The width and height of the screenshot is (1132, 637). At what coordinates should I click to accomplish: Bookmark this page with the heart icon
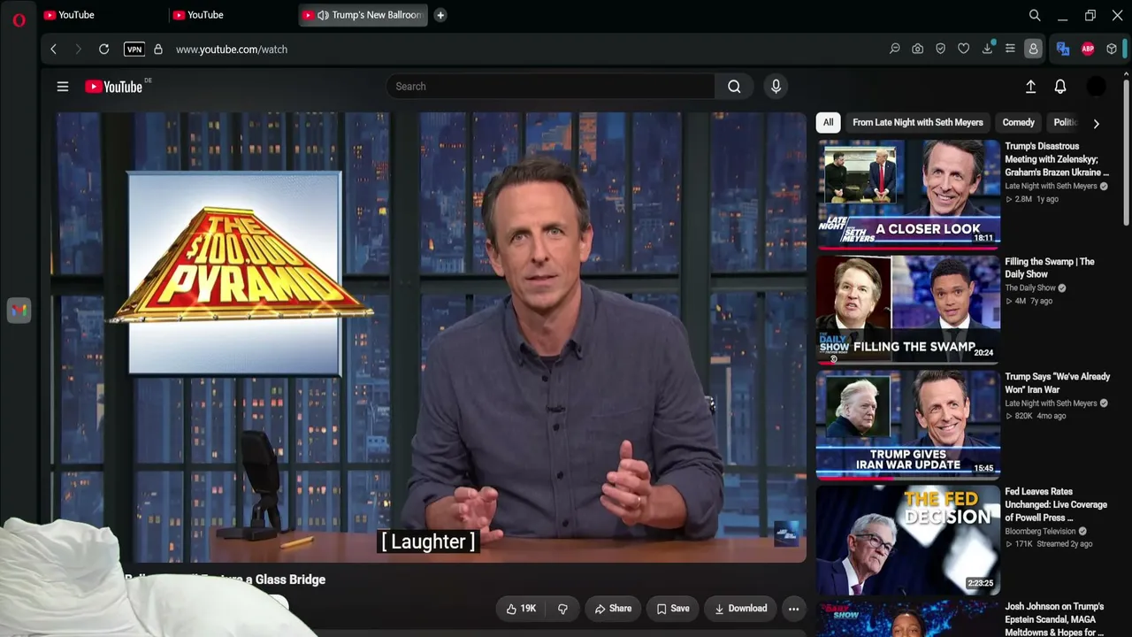tap(964, 50)
